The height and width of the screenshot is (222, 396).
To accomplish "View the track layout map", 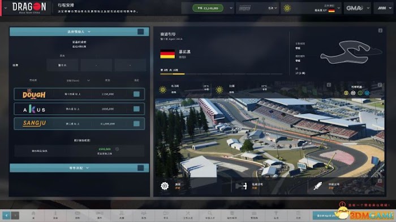I will (351, 52).
